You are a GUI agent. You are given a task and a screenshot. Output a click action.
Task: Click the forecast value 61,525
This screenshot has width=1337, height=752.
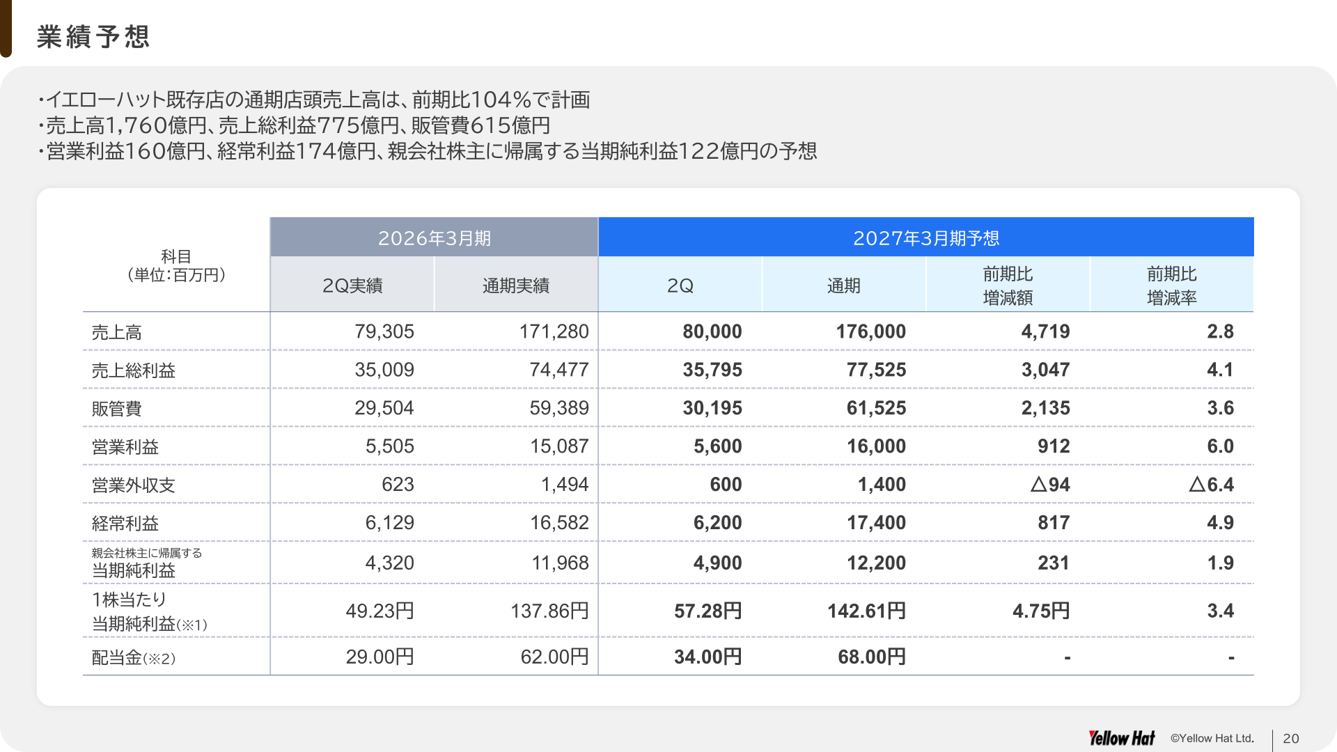click(876, 408)
